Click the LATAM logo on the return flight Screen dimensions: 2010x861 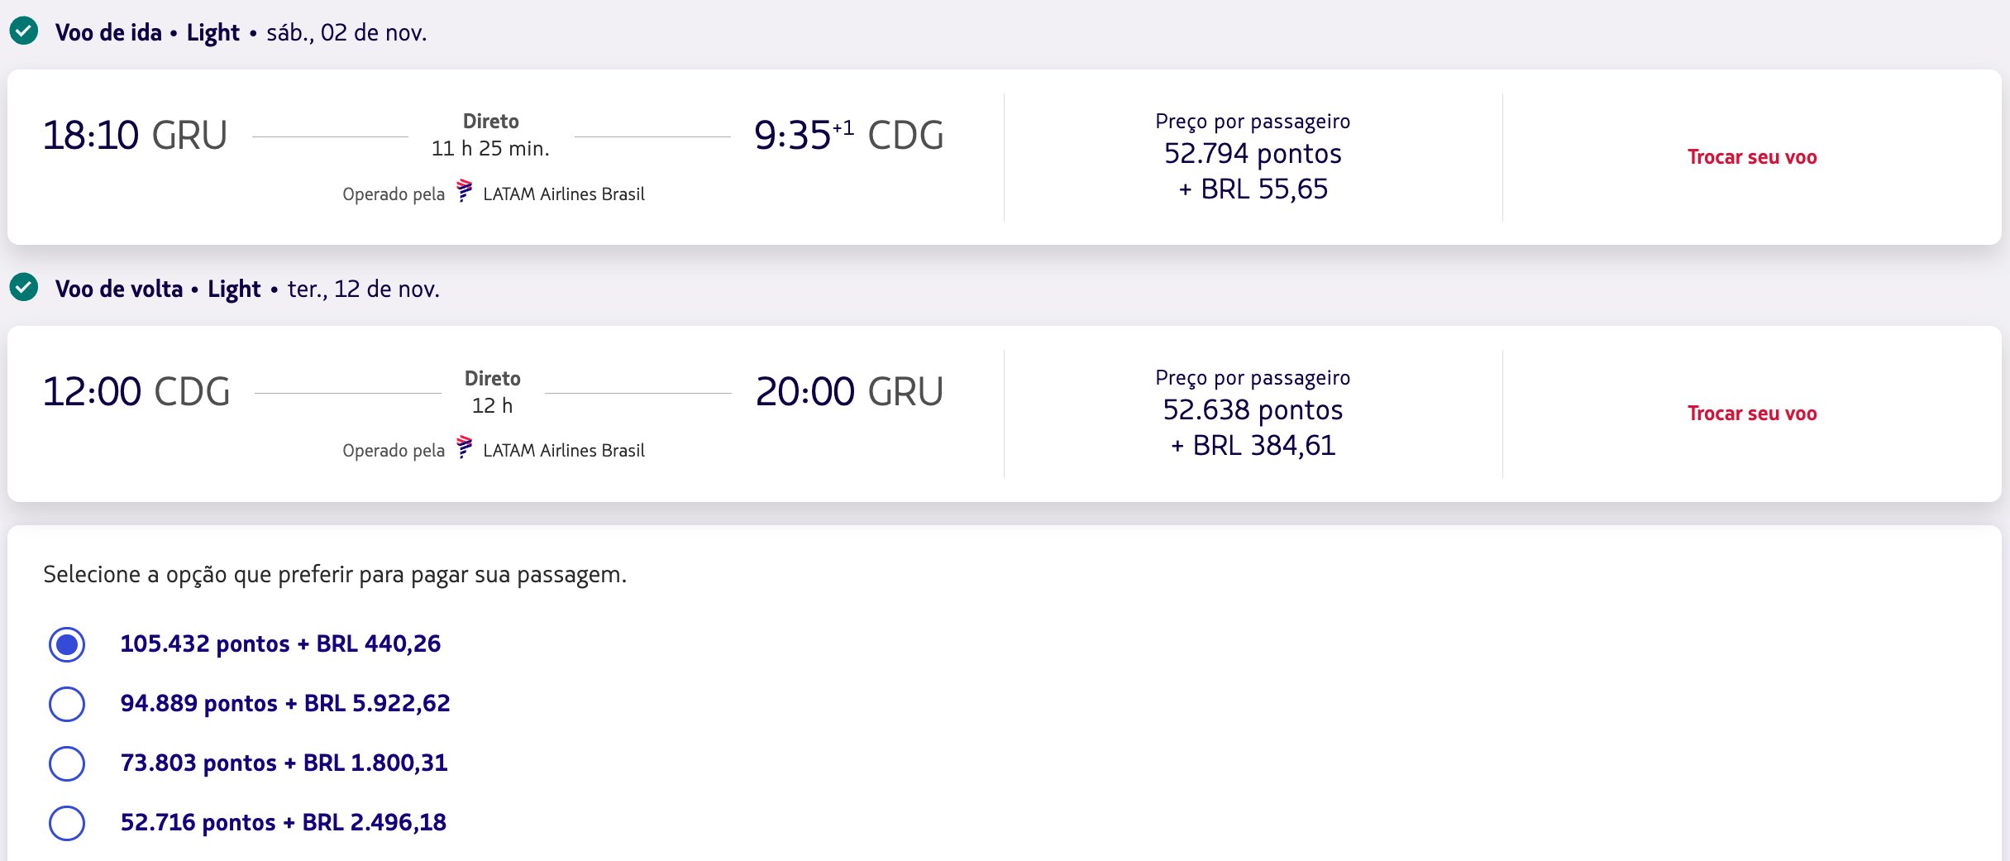pyautogui.click(x=465, y=447)
